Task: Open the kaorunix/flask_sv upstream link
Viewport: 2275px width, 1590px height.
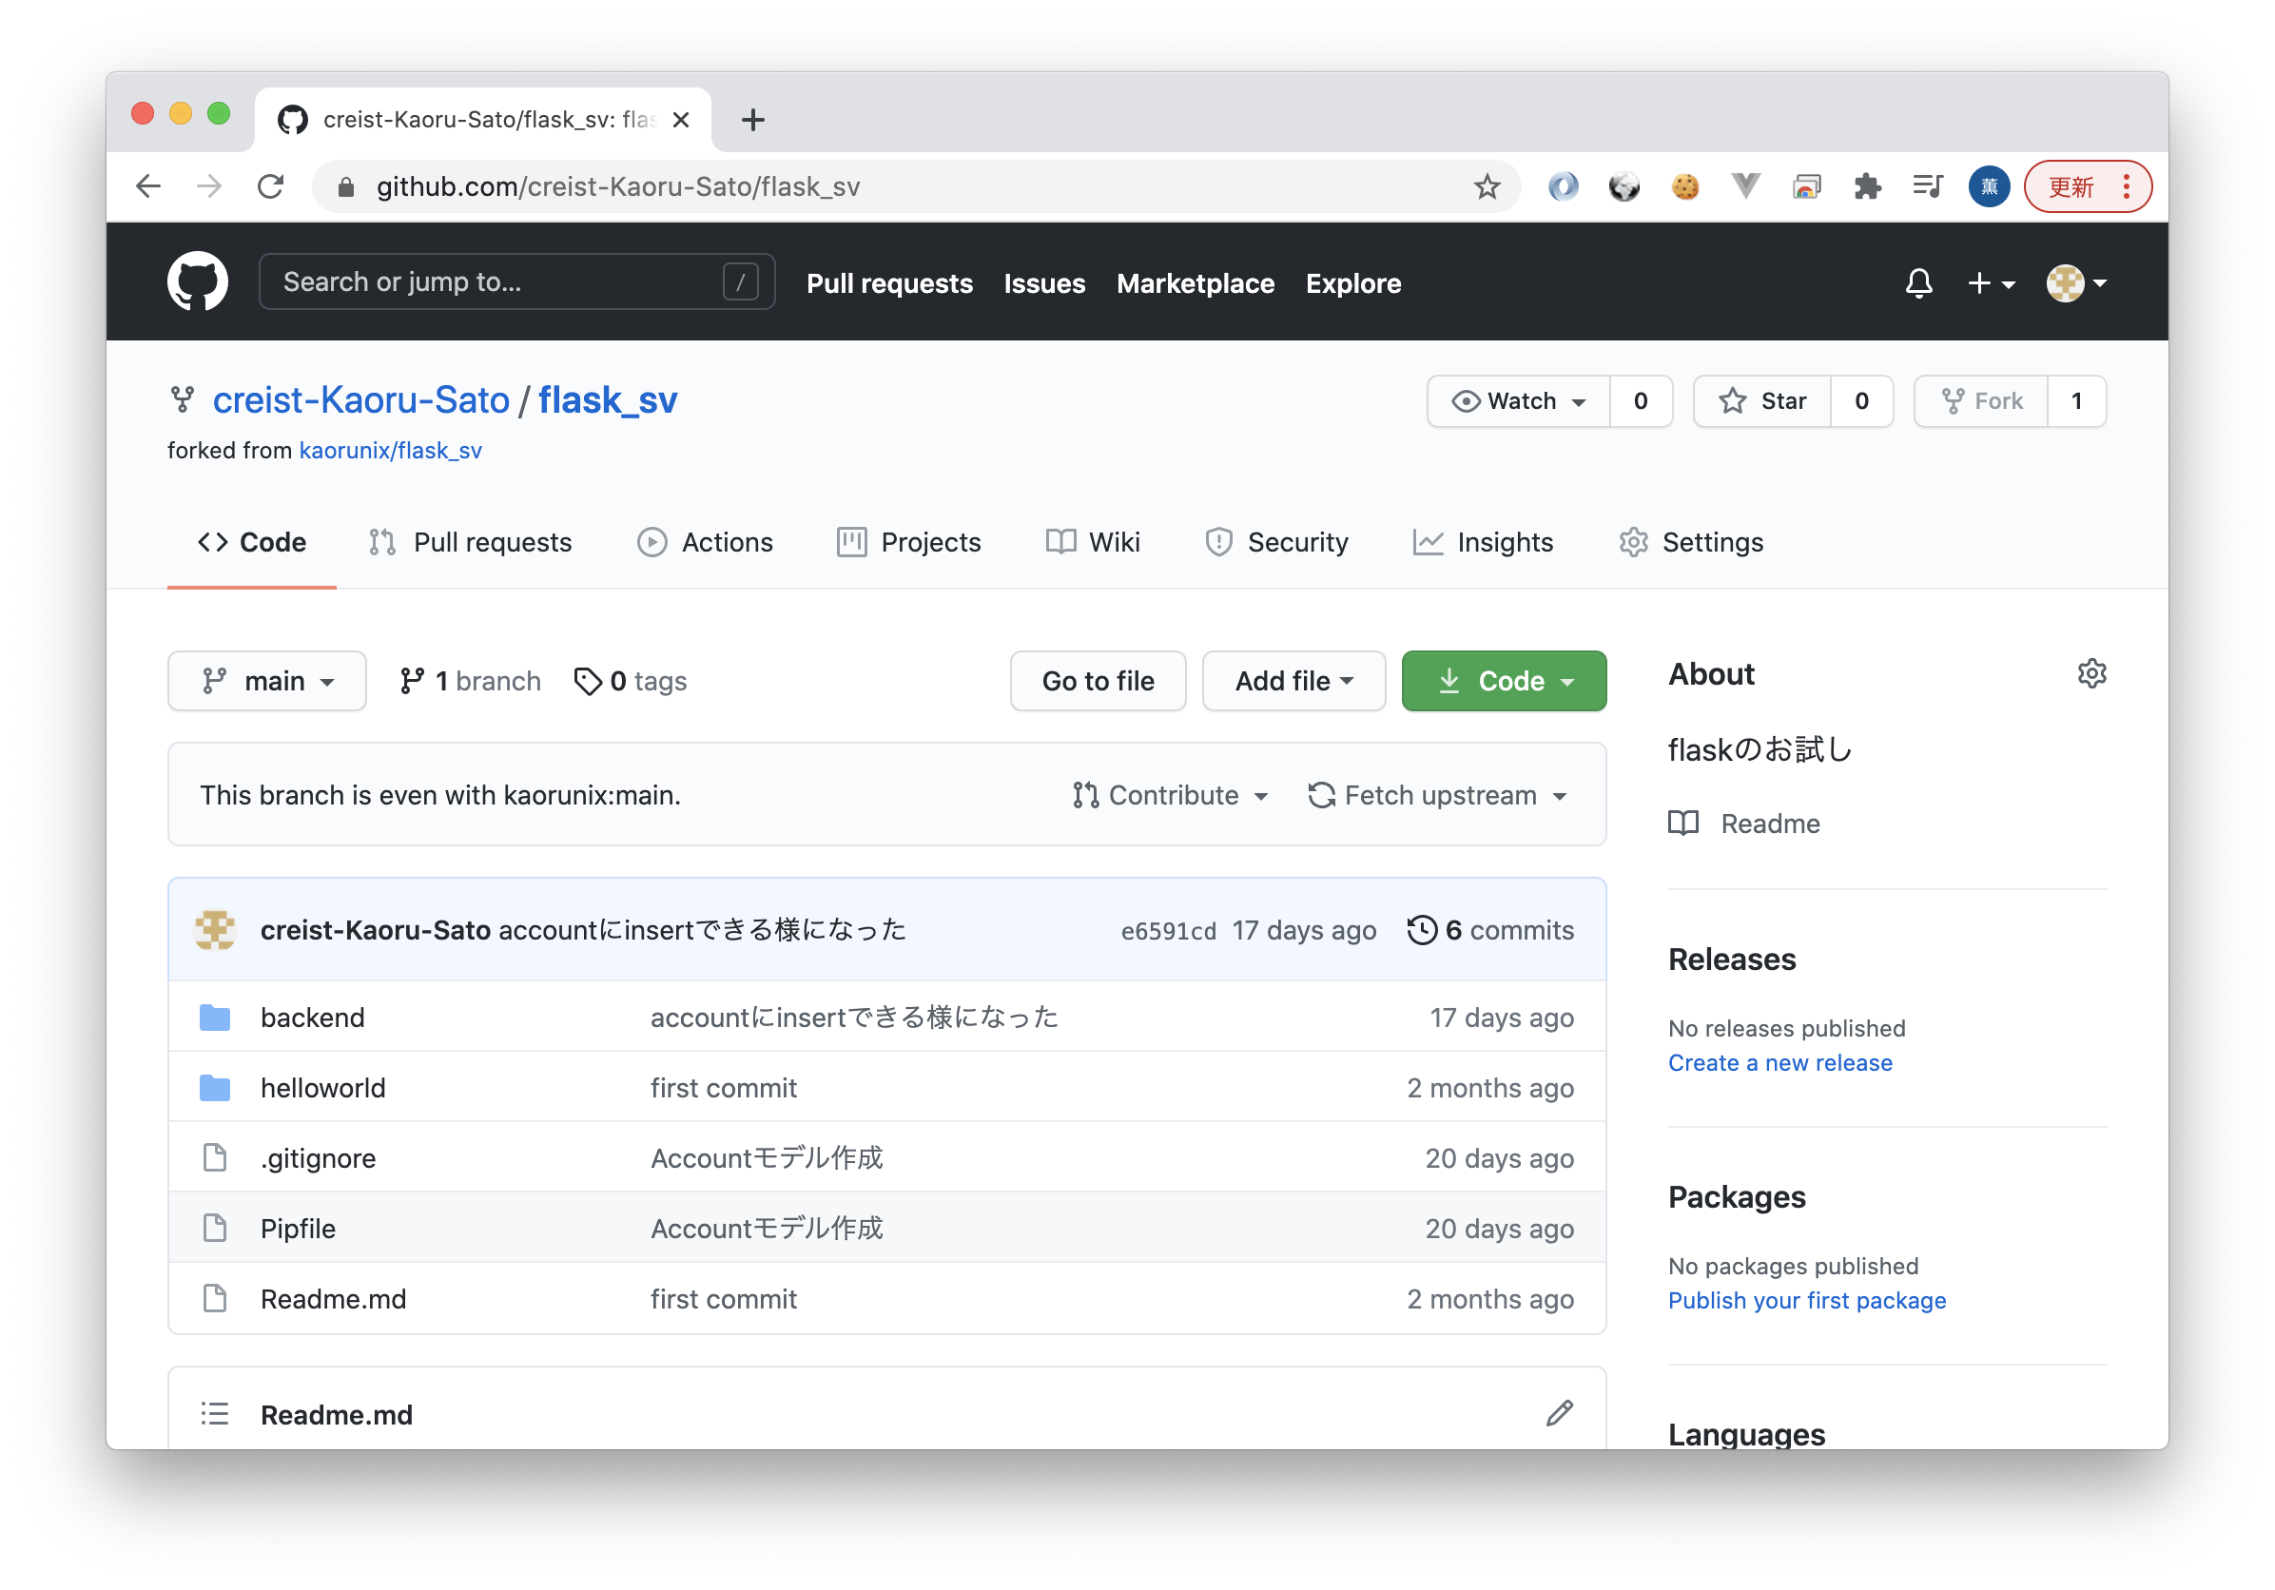Action: point(390,451)
